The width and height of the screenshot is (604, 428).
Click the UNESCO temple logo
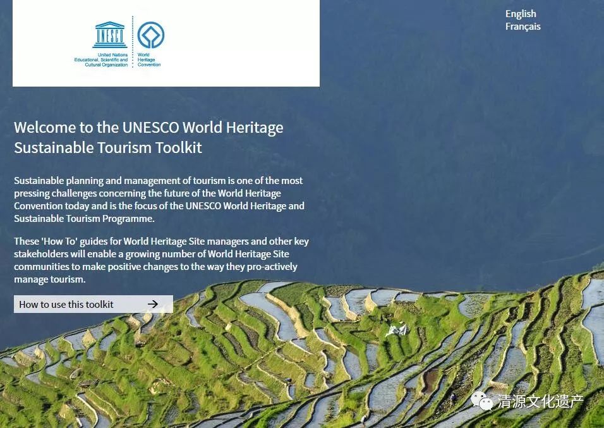pyautogui.click(x=110, y=35)
